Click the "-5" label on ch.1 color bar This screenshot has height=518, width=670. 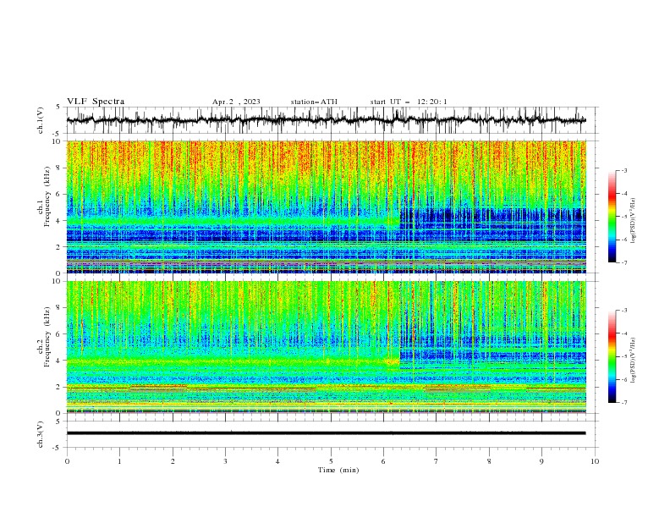[623, 217]
